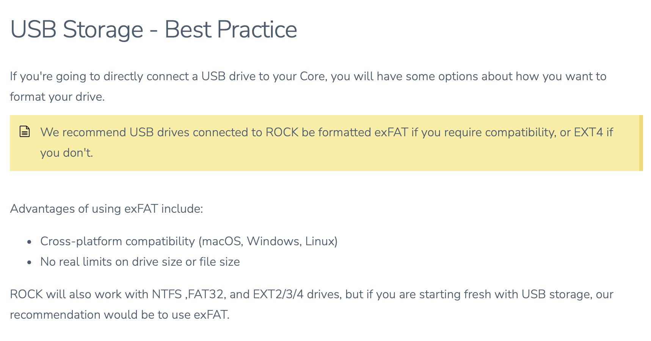This screenshot has height=341, width=651.
Task: Click "NTFS" in the final paragraph
Action: 167,294
